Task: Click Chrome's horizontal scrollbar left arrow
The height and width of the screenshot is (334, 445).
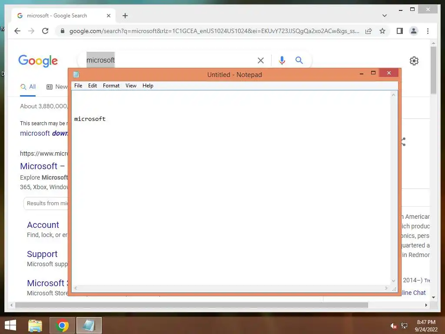Action: (x=11, y=305)
